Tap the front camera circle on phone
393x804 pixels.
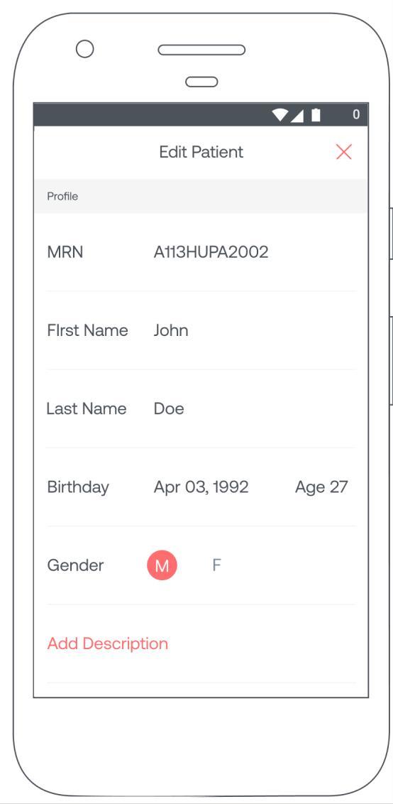84,49
